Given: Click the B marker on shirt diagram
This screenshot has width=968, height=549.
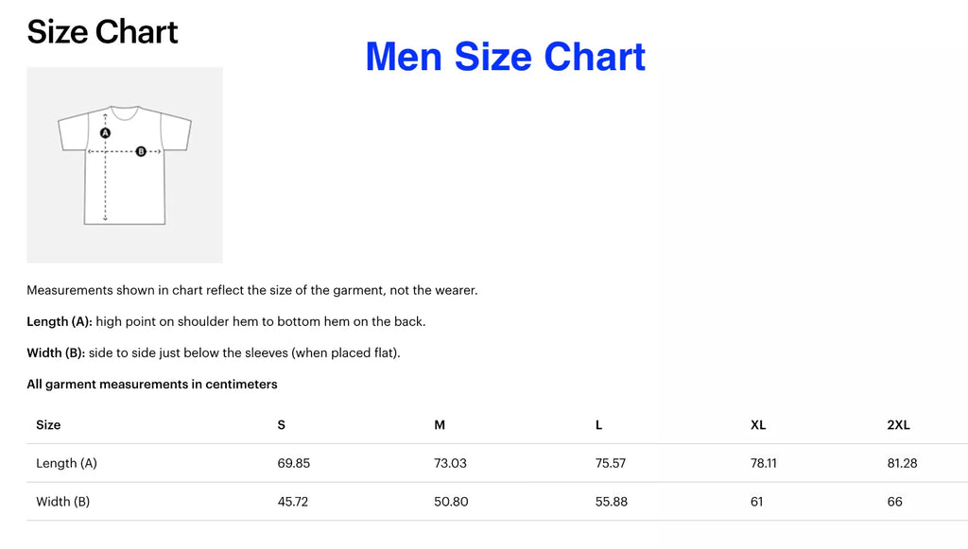Looking at the screenshot, I should (141, 151).
